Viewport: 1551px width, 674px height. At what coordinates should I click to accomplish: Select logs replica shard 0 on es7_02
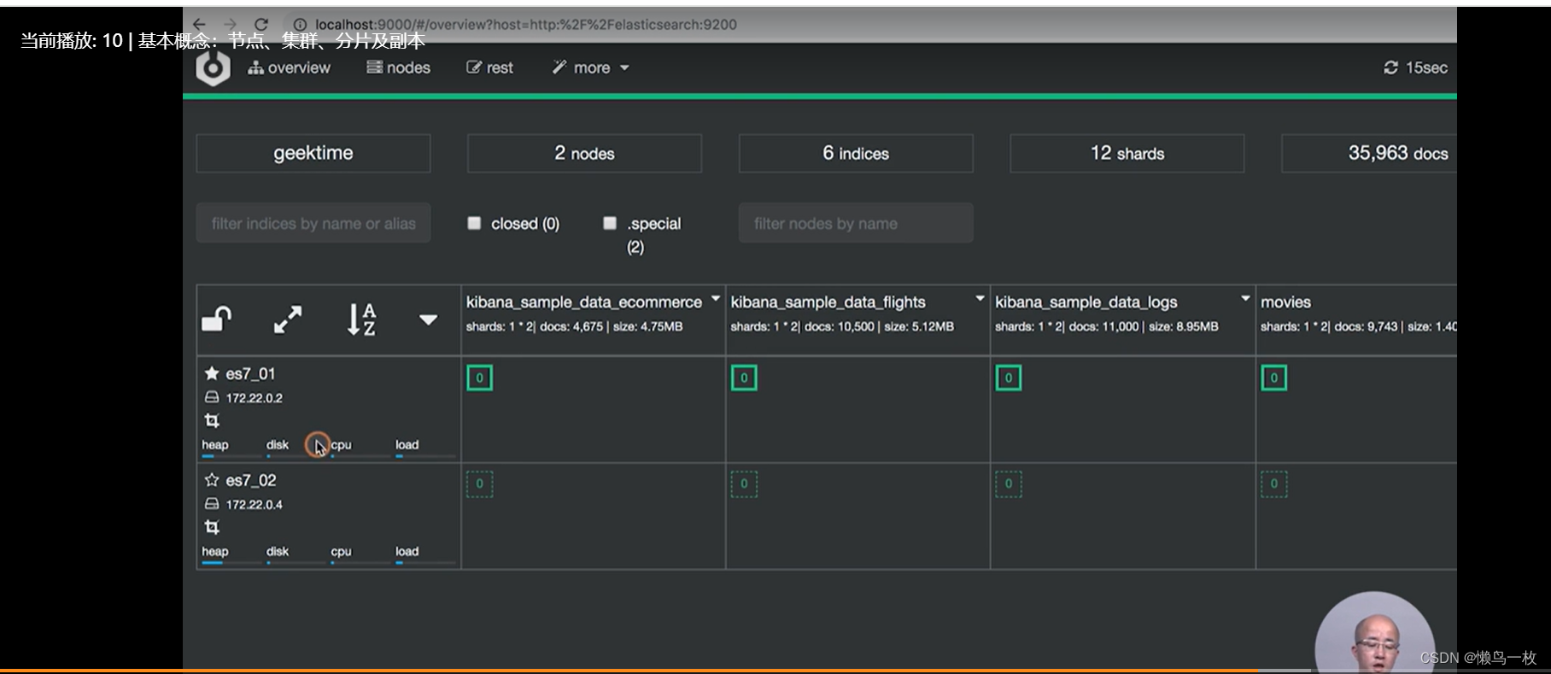pos(1009,484)
